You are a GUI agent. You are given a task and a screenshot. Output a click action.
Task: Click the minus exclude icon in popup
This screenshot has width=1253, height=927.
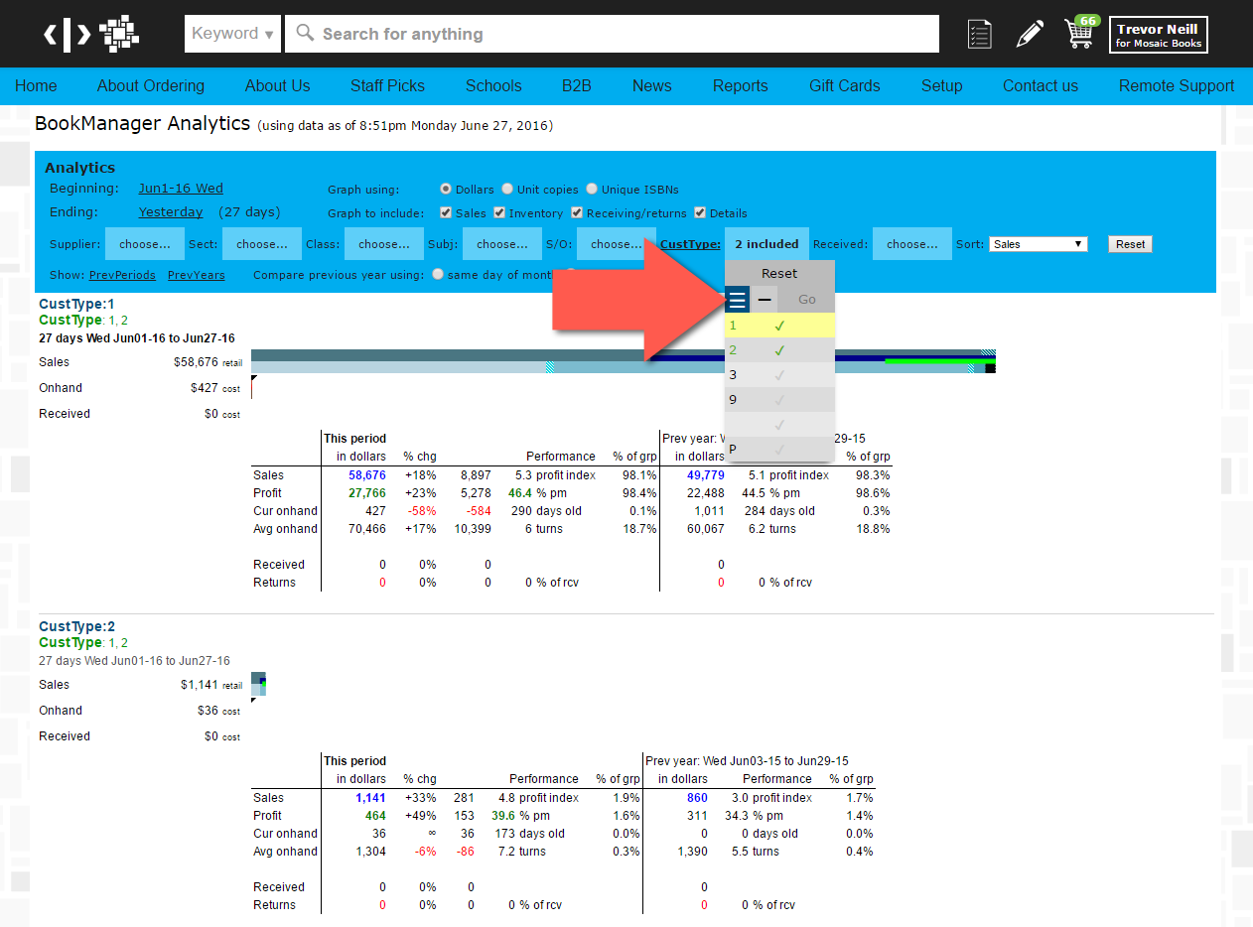pos(764,299)
